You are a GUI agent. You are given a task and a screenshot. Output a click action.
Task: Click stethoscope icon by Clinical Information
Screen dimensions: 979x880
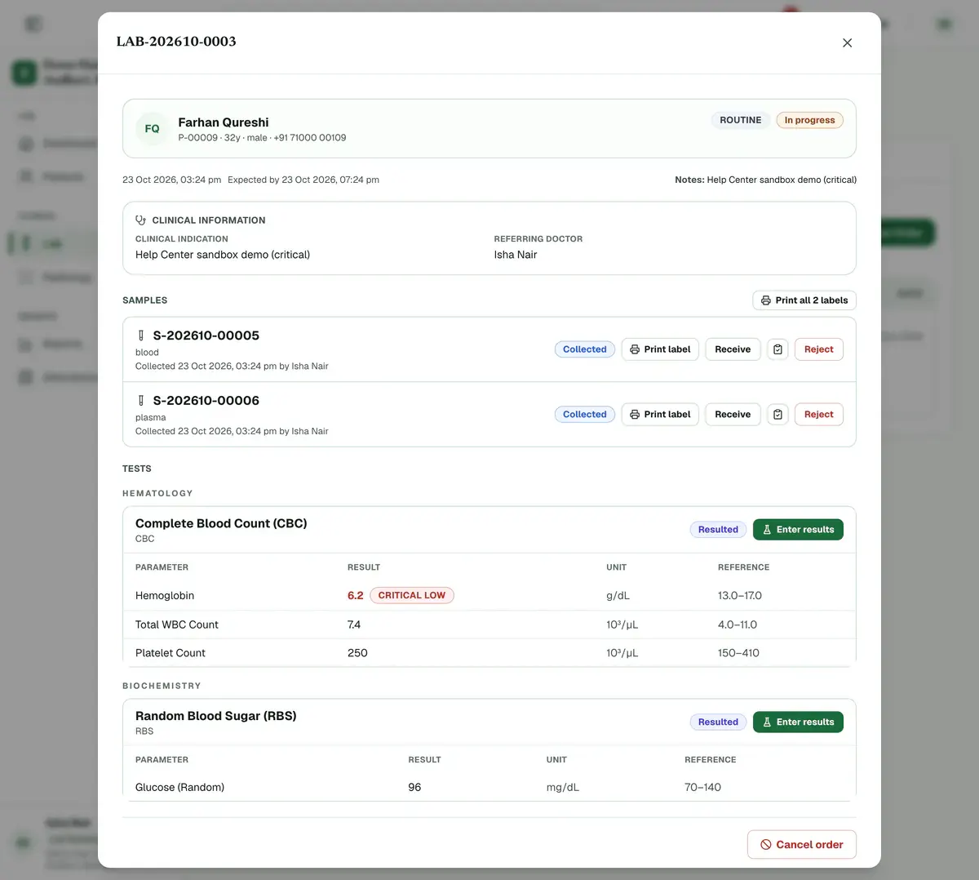click(140, 220)
